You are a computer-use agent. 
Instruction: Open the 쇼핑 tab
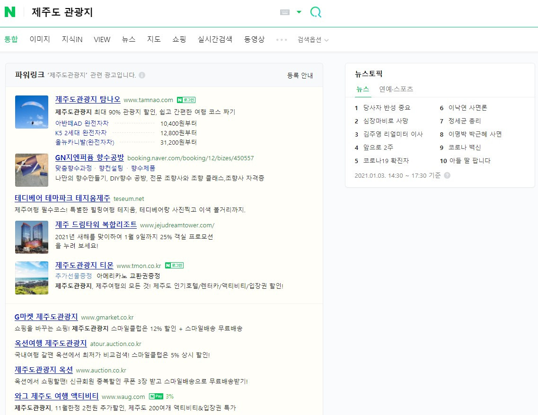point(179,39)
